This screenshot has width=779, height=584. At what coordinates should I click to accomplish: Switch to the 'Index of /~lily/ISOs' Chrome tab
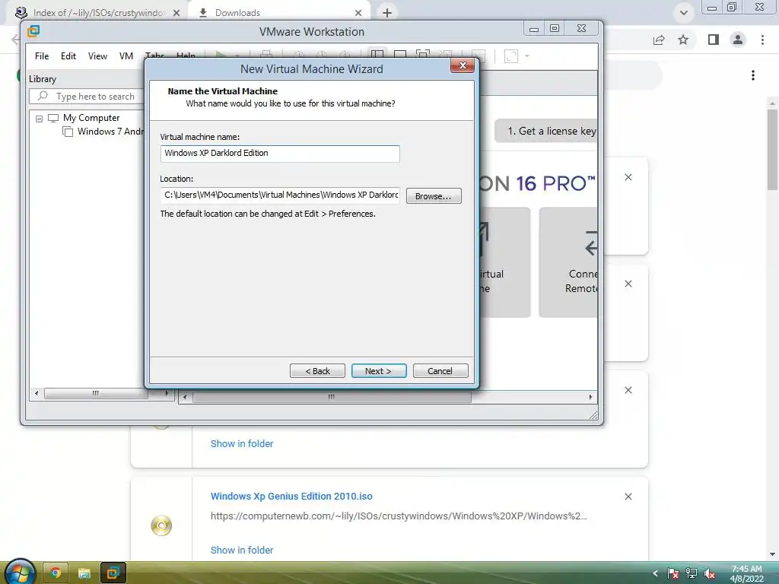pyautogui.click(x=98, y=12)
